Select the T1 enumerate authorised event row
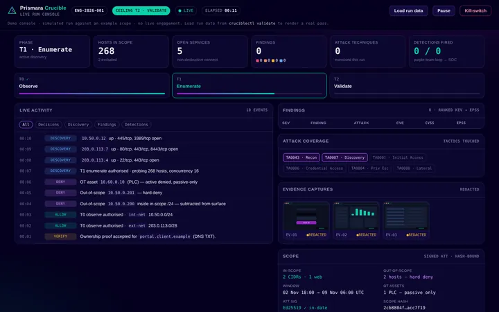The height and width of the screenshot is (312, 499). point(144,171)
